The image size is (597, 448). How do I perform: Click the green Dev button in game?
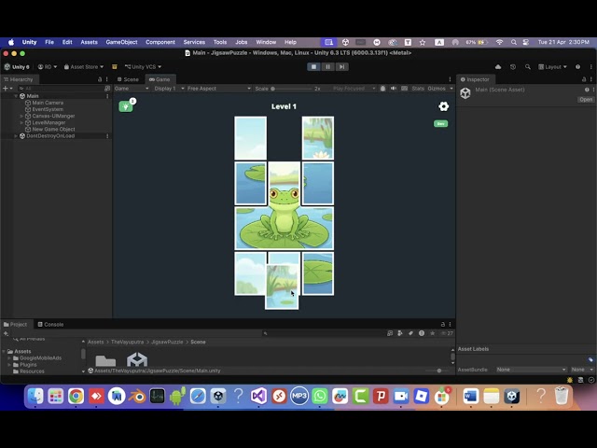[441, 123]
